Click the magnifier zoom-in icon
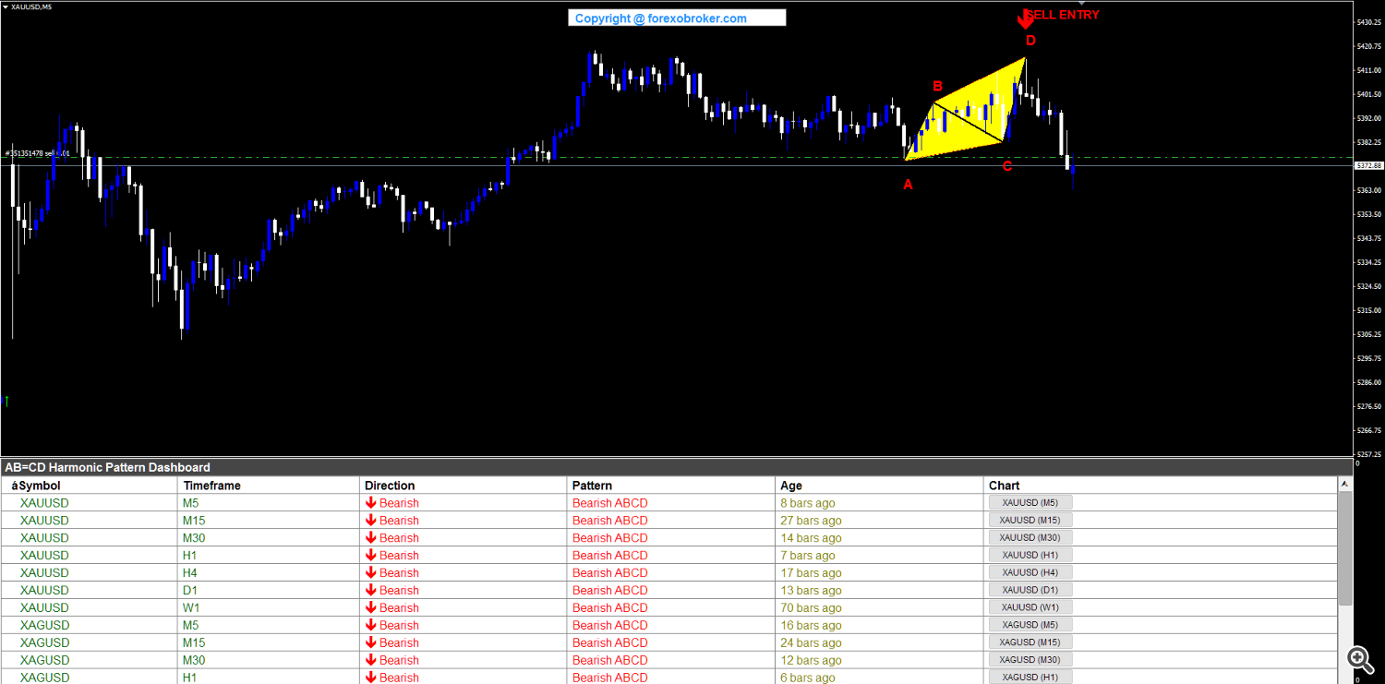1385x684 pixels. 1359,658
